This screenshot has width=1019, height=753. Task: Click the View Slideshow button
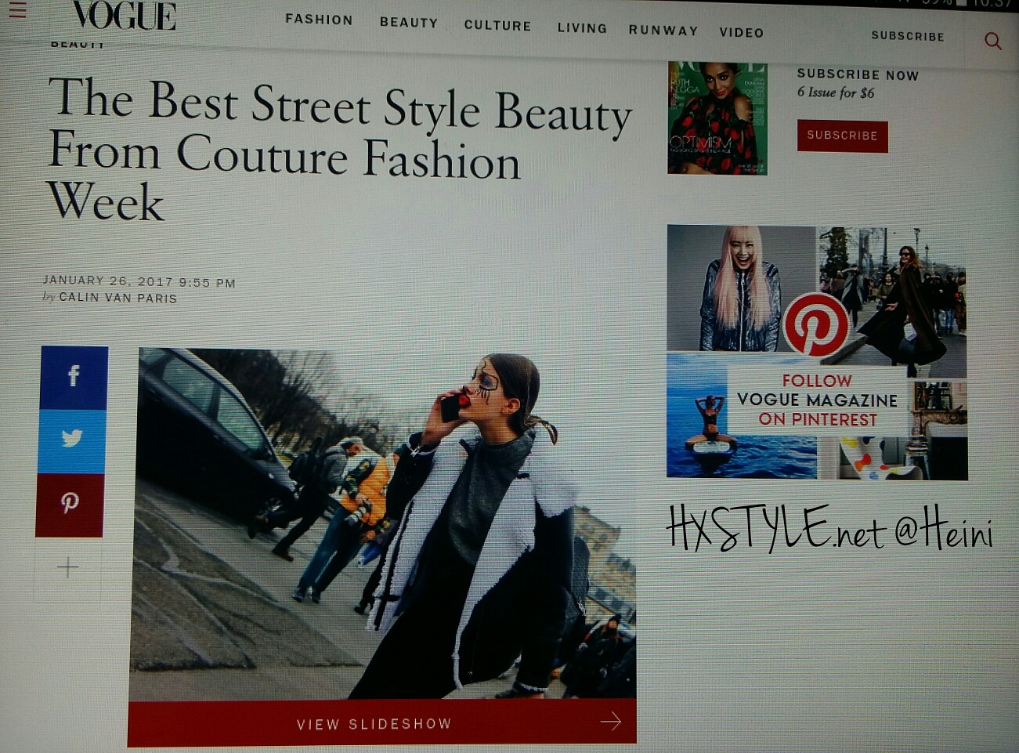coord(374,723)
